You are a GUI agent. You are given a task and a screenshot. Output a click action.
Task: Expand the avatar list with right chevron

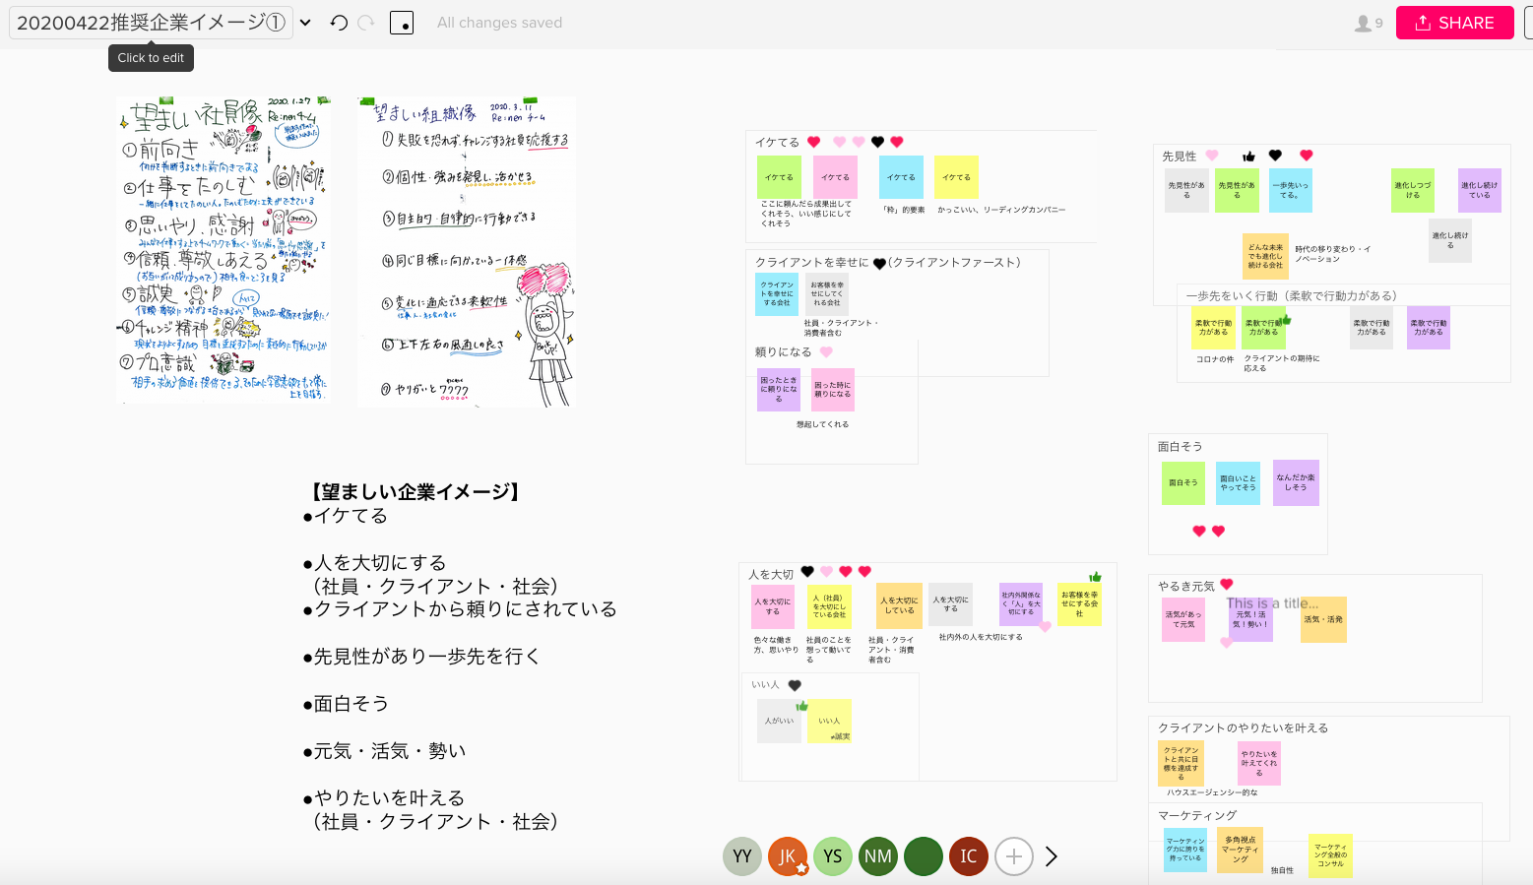[1052, 856]
